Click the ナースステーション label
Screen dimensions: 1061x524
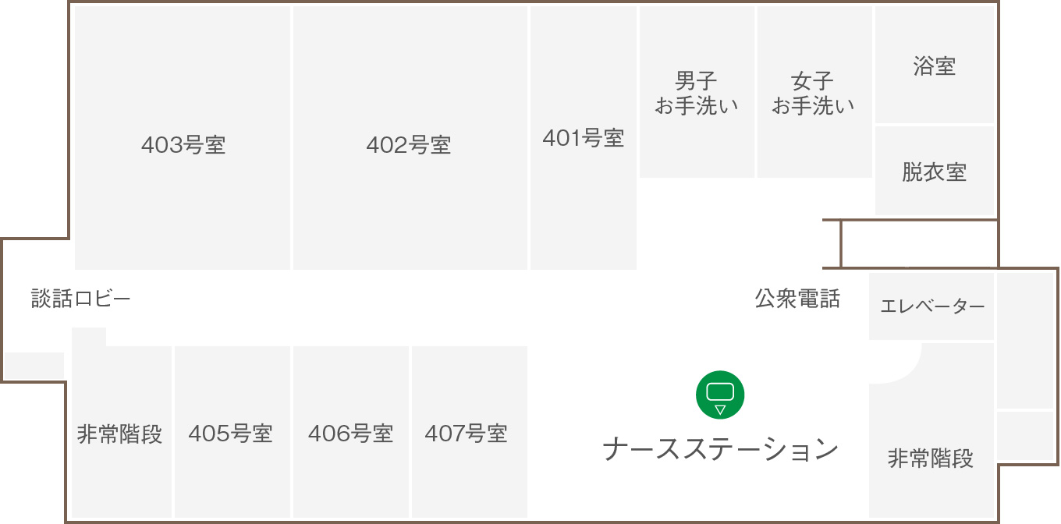click(720, 449)
